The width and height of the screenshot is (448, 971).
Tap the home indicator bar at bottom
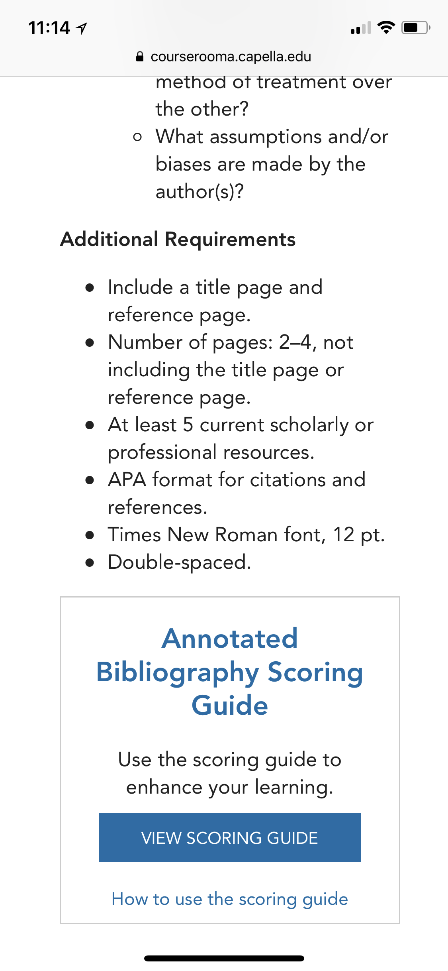(x=224, y=958)
